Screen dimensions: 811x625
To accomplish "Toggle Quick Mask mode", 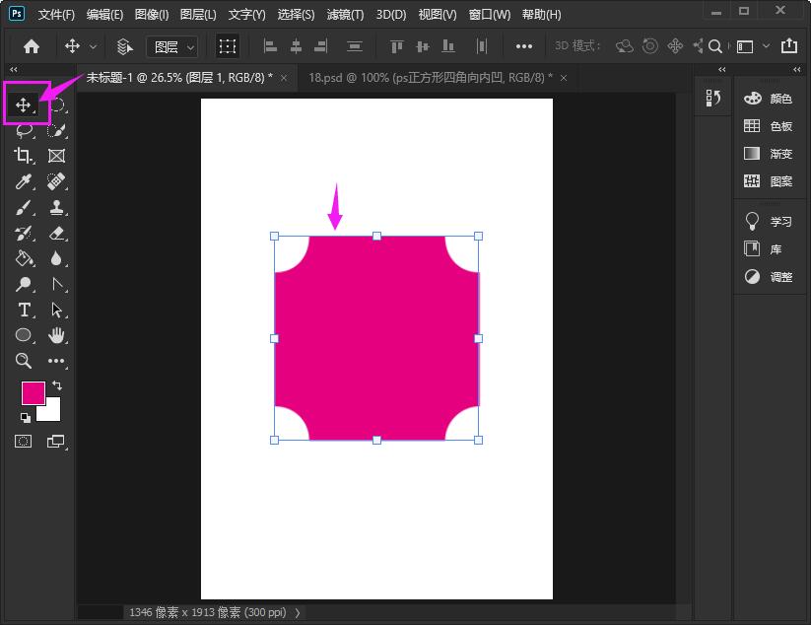I will [x=24, y=442].
